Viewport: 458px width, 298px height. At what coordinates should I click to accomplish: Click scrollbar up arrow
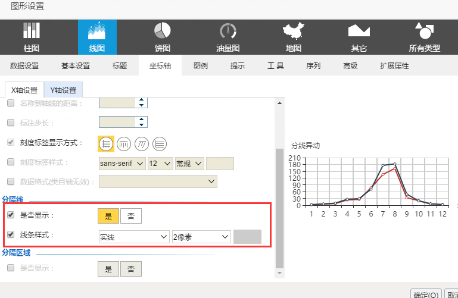[279, 103]
